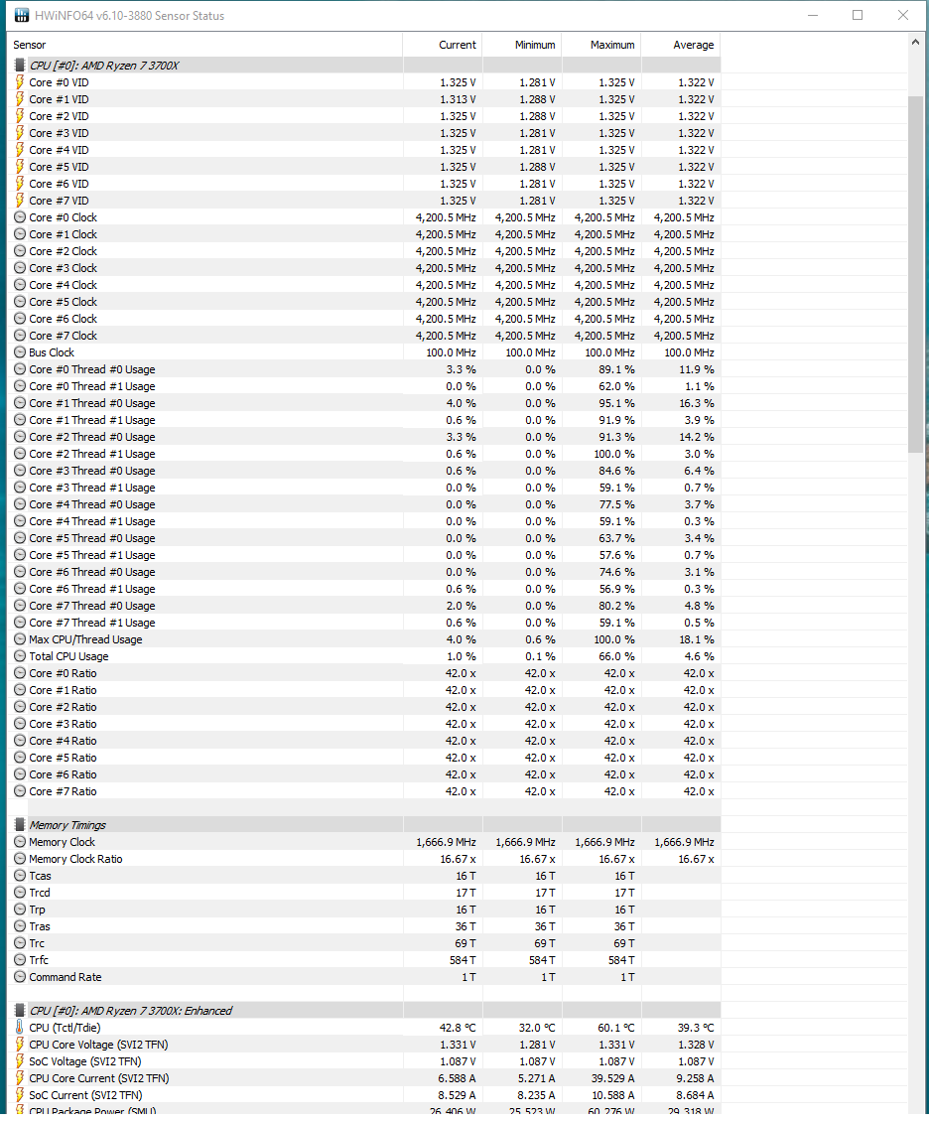
Task: Click the icon for Core #5 Thread #0 Usage
Action: pyautogui.click(x=20, y=537)
